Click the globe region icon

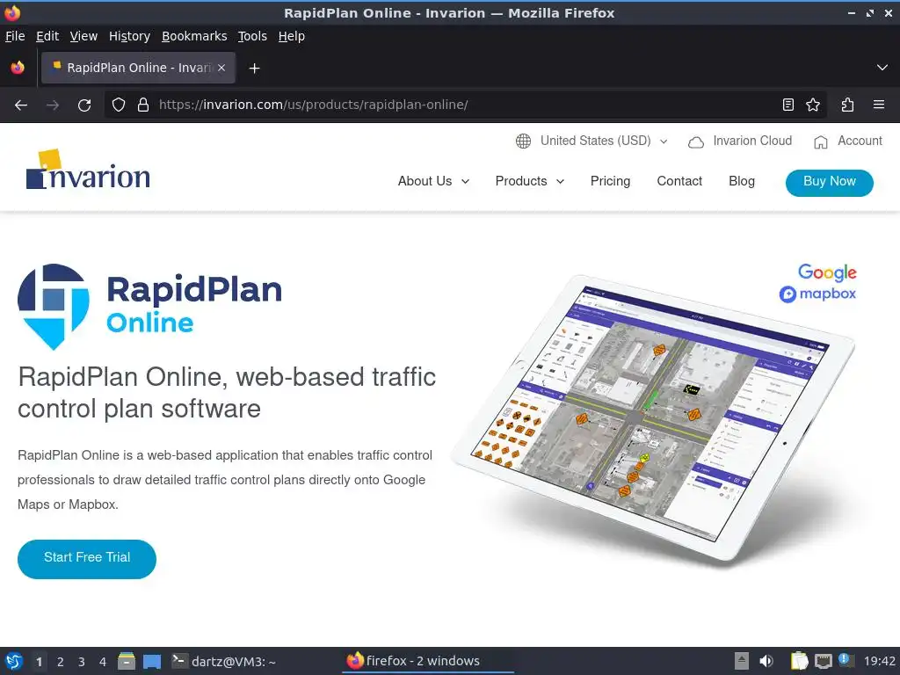click(523, 142)
